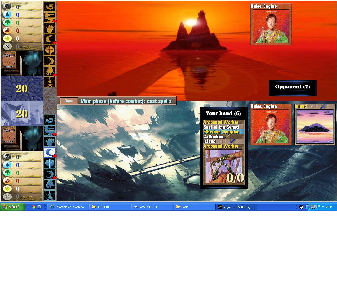
Task: Click opponent's gold second main phase moon icon
Action: (50, 60)
